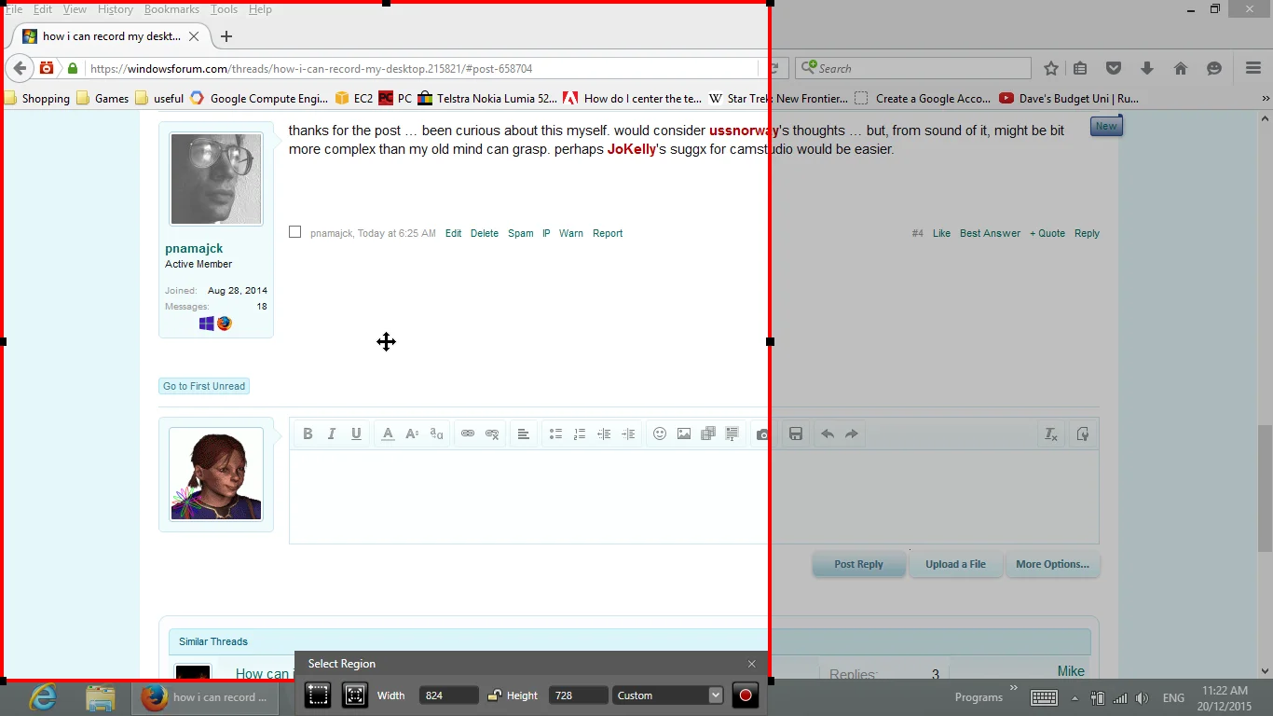Click into the reply message text area

[694, 497]
